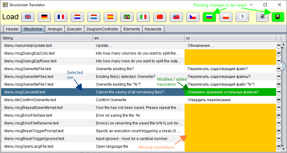Select the Menu.msgCancelAll.text row key
This screenshot has height=153, width=287.
pyautogui.click(x=47, y=92)
